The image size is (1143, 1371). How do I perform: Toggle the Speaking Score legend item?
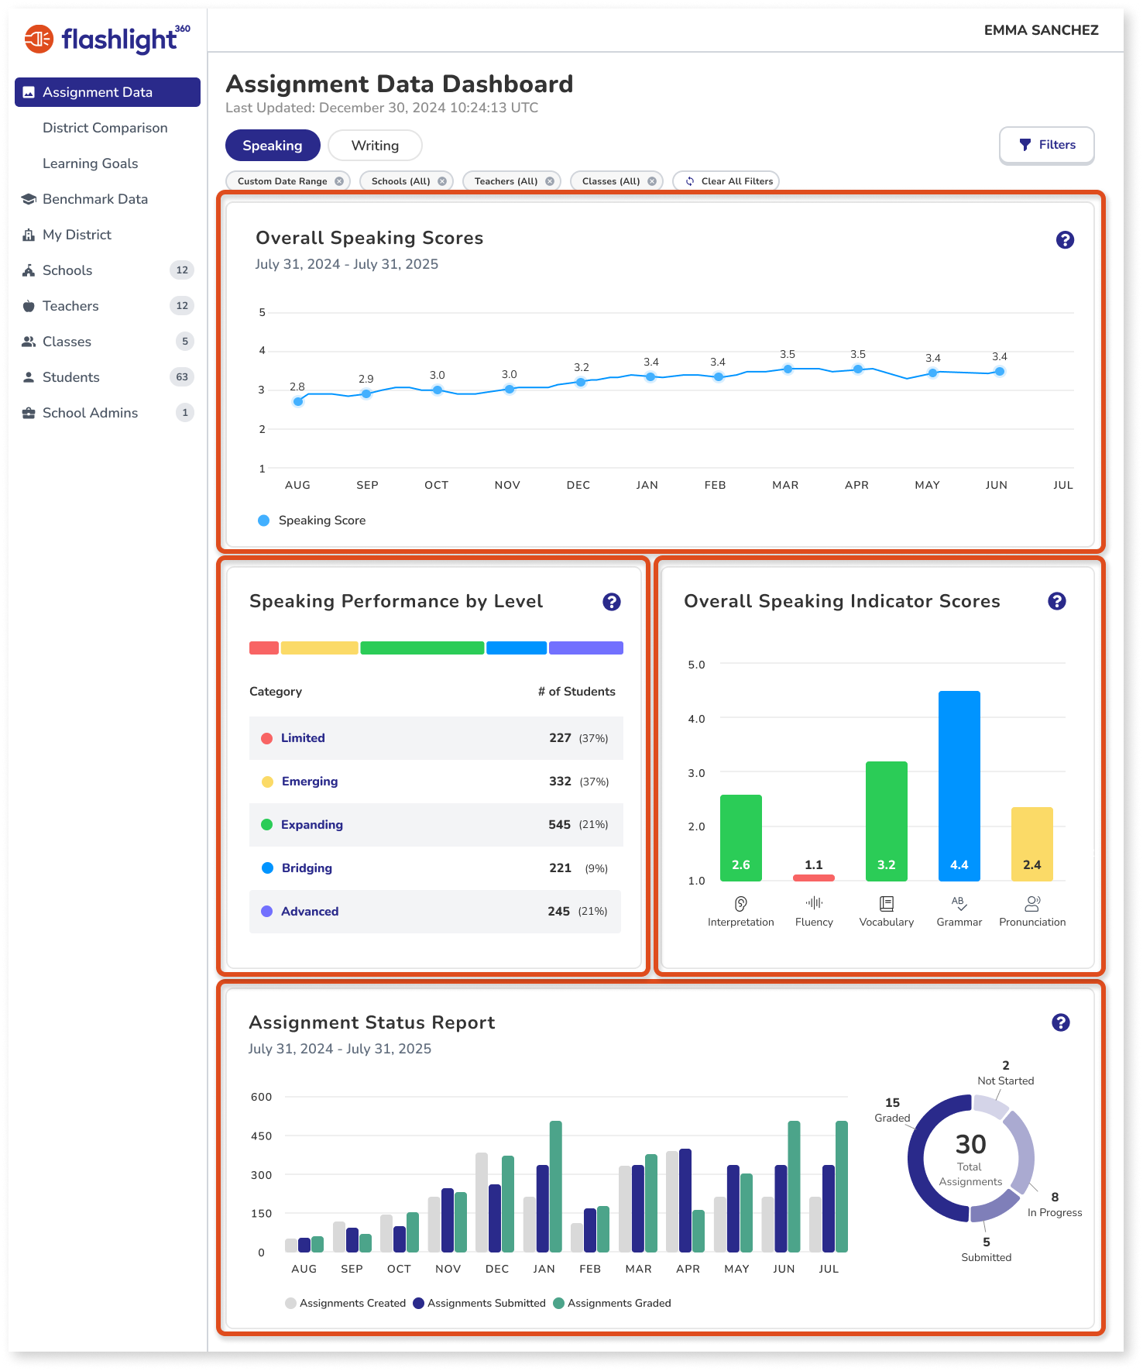tap(311, 521)
